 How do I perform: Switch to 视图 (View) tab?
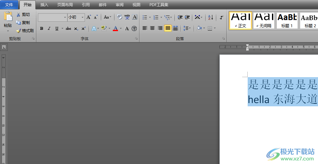pos(136,5)
